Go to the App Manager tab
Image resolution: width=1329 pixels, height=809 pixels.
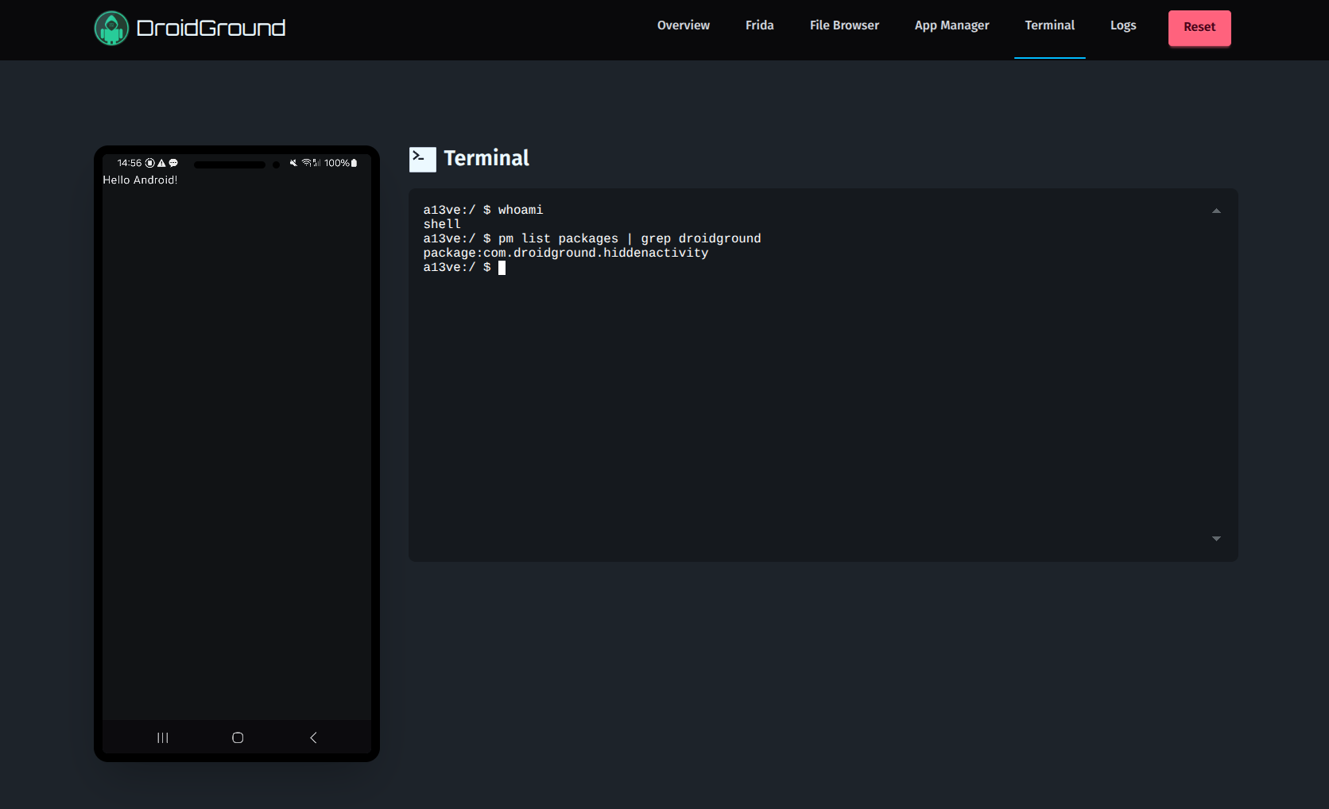[952, 25]
